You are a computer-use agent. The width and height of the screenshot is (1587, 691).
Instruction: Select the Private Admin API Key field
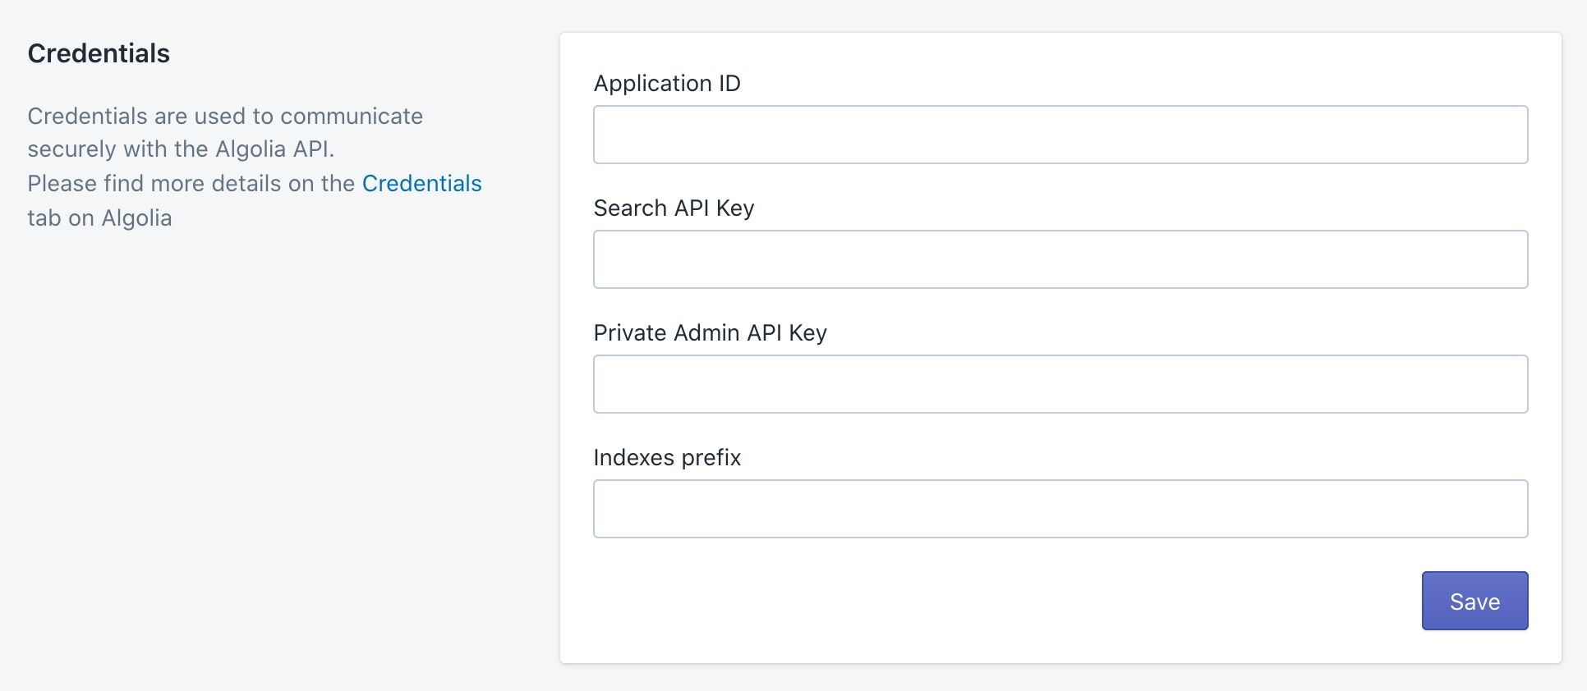coord(1060,384)
